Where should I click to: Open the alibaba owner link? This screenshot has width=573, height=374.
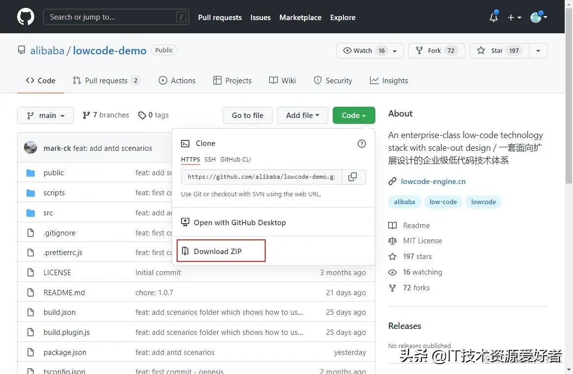[x=47, y=50]
